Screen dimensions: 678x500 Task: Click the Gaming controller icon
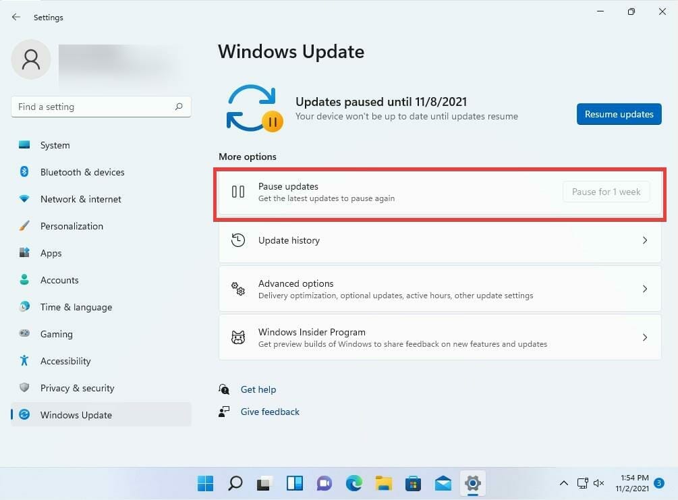(x=24, y=333)
